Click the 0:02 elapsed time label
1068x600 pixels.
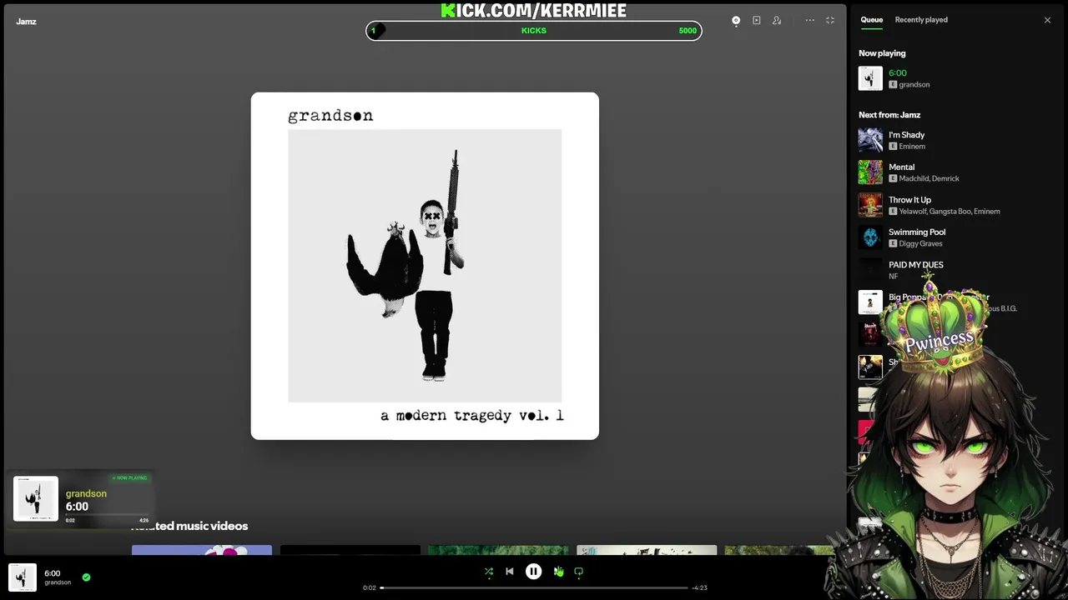(370, 587)
